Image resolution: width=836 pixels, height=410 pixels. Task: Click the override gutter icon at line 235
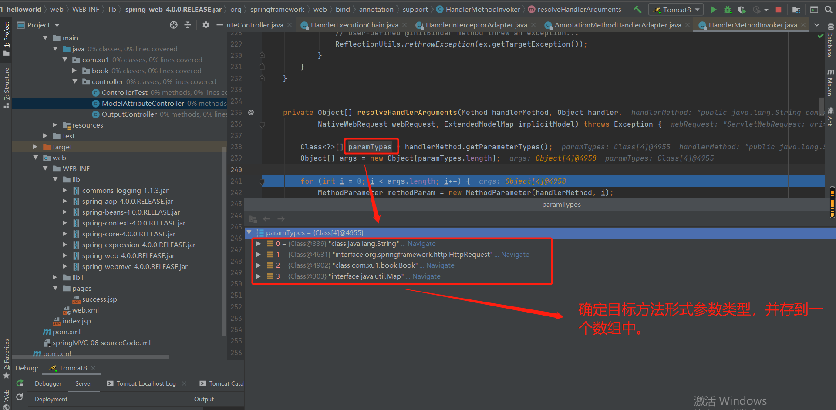(251, 112)
